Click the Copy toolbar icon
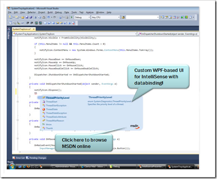This screenshot has width=217, height=179. point(40,17)
